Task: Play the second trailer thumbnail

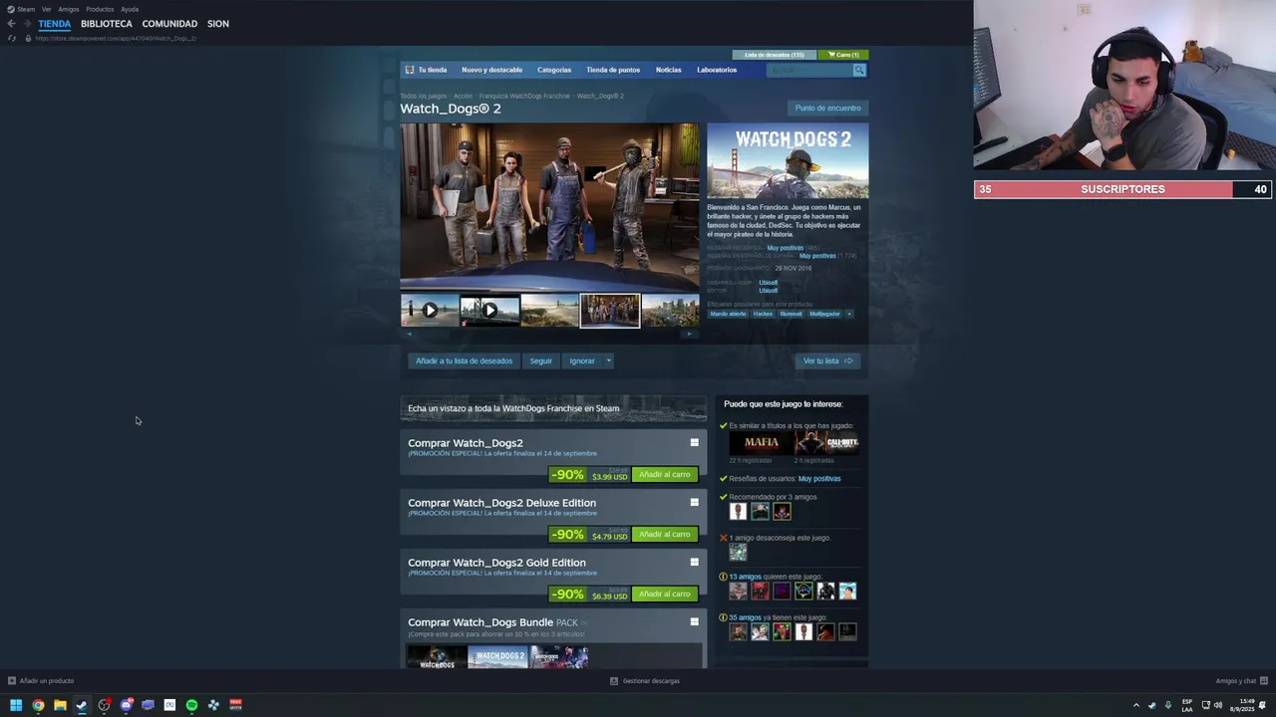Action: tap(489, 310)
